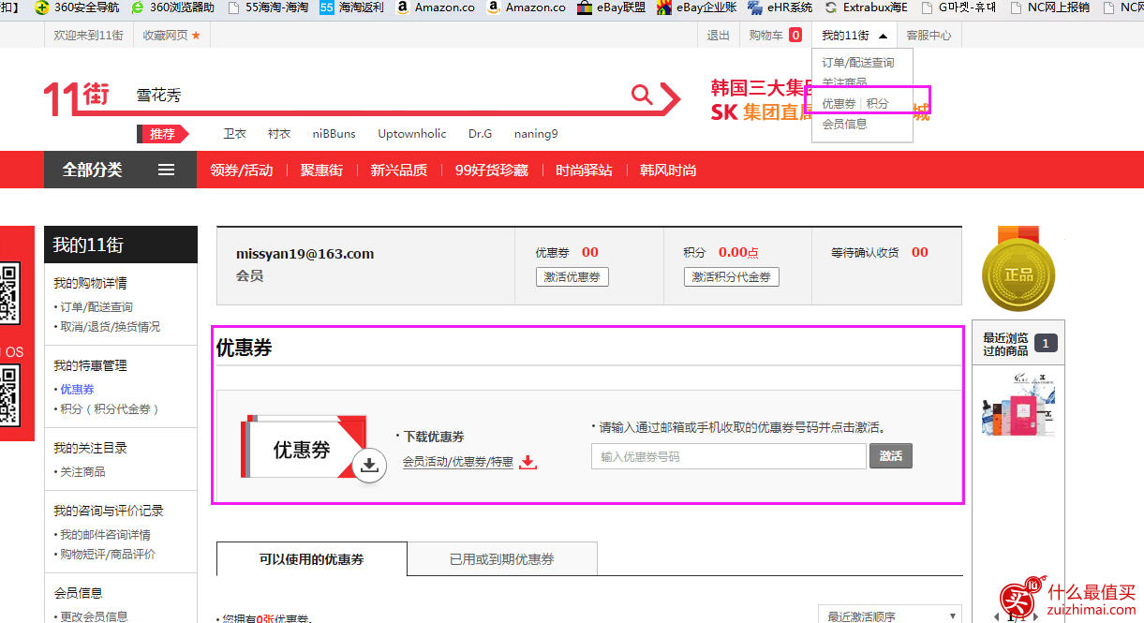The height and width of the screenshot is (623, 1144).
Task: Click the Uptownholic recommended keyword
Action: coord(412,134)
